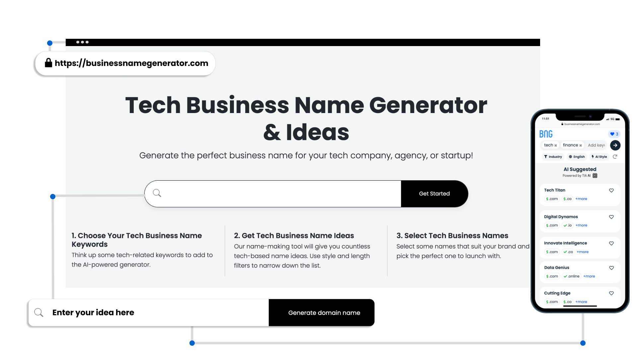Click the refresh/regenerate icon in mobile app
The image size is (637, 358).
tap(615, 156)
